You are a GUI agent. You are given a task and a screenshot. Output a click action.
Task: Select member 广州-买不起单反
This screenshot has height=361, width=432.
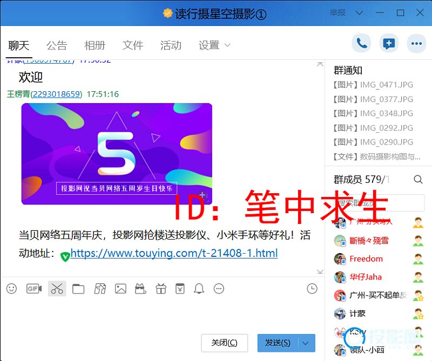379,296
